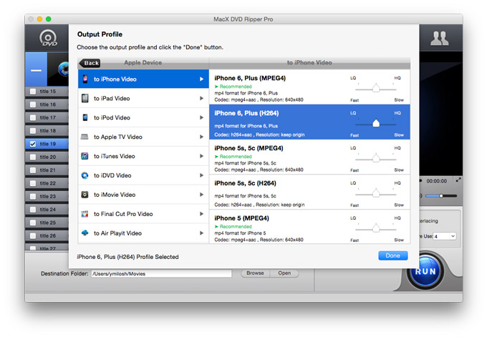Image resolution: width=487 pixels, height=337 pixels.
Task: Click the 00:00:00 time readout
Action: coord(436,181)
